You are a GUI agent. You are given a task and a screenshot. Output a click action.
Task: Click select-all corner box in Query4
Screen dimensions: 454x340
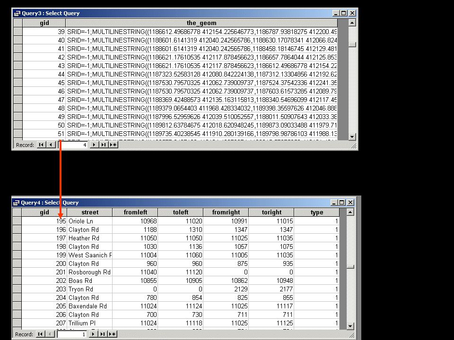(17, 212)
